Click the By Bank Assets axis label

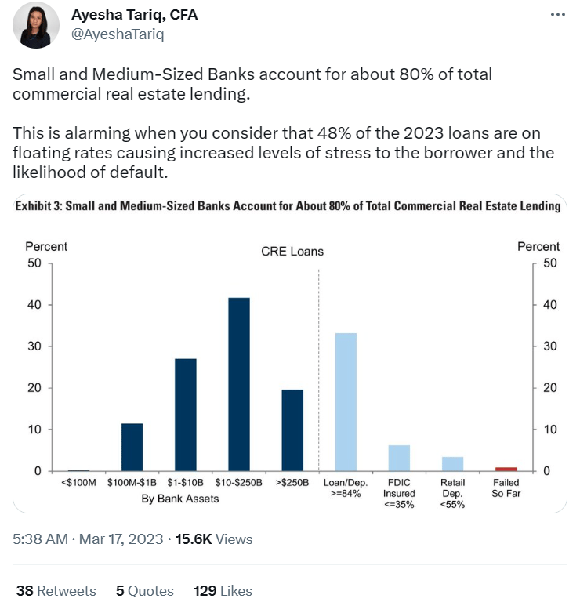[x=180, y=499]
